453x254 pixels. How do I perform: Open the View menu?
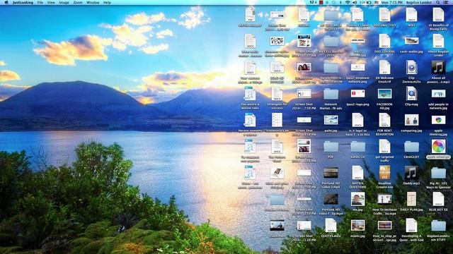tap(51, 2)
